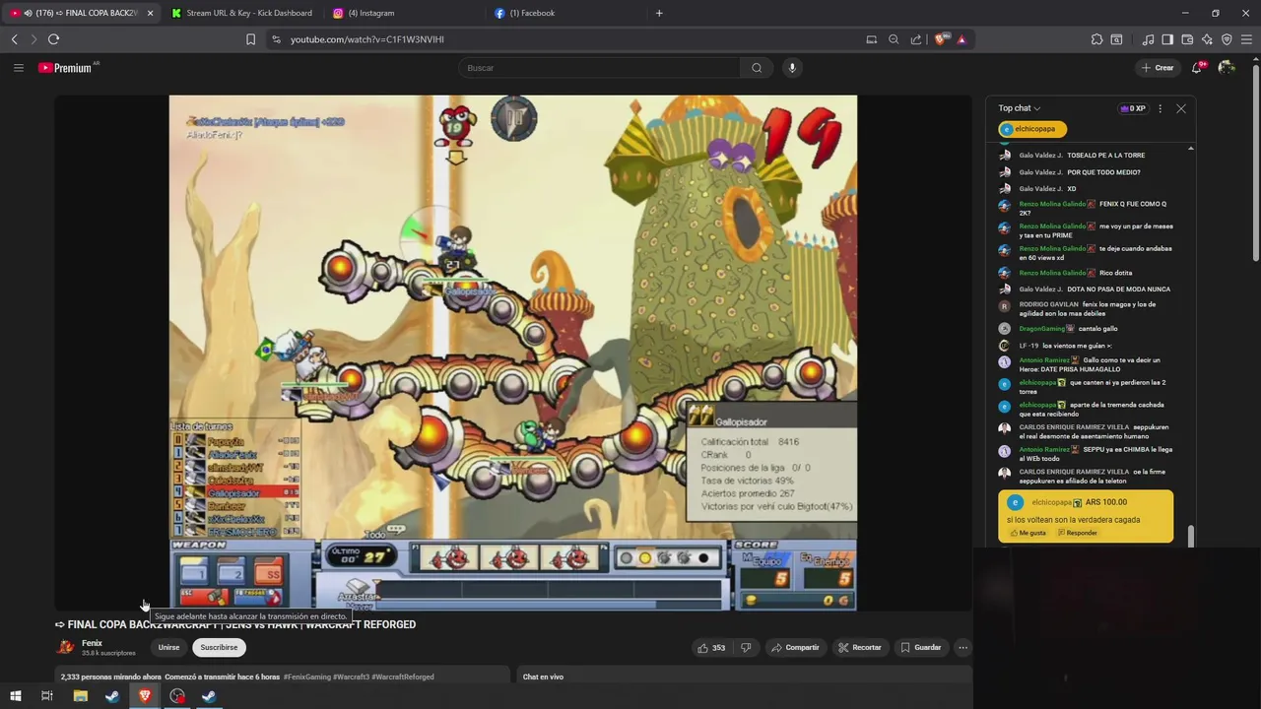Click the Brave browser taskbar icon
The width and height of the screenshot is (1261, 709).
(x=145, y=696)
